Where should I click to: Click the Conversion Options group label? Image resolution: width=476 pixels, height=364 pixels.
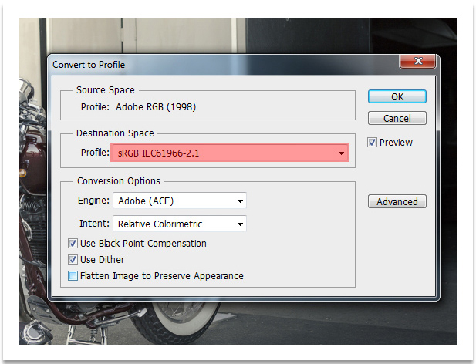[x=119, y=181]
